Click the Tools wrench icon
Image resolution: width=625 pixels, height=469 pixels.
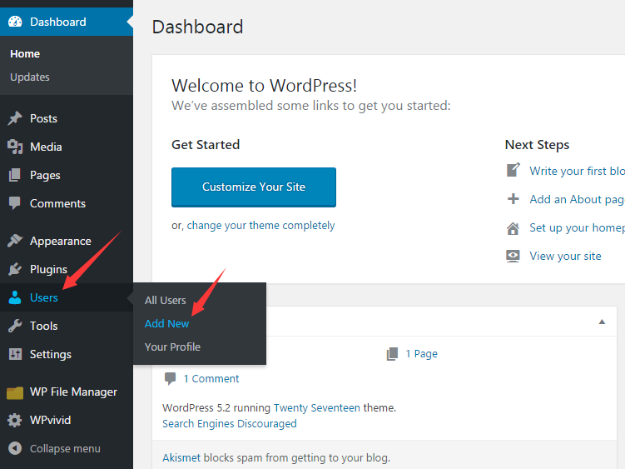15,326
